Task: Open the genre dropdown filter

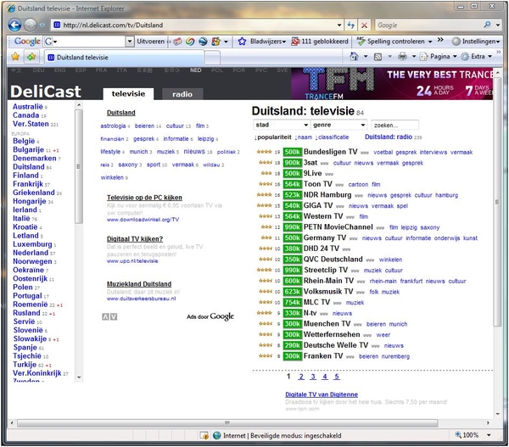Action: point(338,125)
